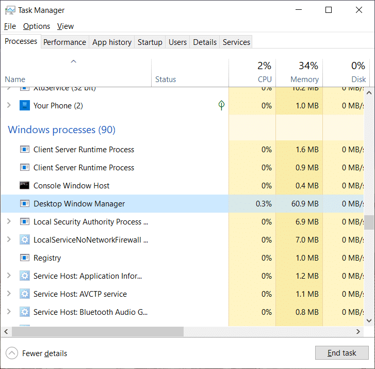Click the green leaf status icon
The image size is (375, 369).
point(221,106)
